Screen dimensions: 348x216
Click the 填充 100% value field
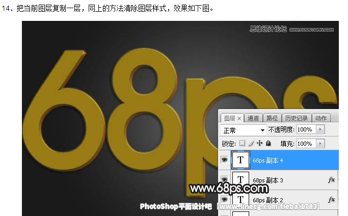306,144
